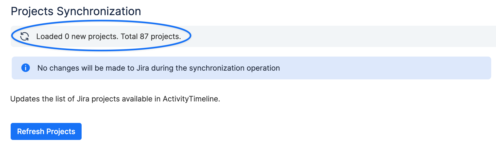Viewport: 496px width, 154px height.
Task: Click the word 'Synchronization' in the title
Action: pos(99,11)
